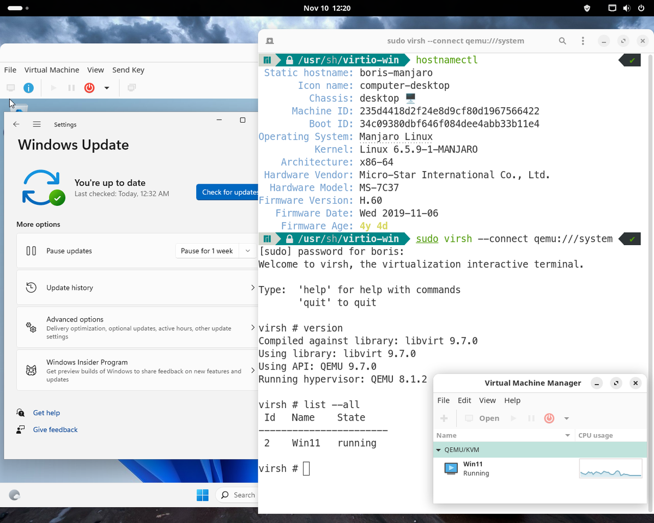
Task: Sort by the CPU usage column header
Action: (610, 435)
